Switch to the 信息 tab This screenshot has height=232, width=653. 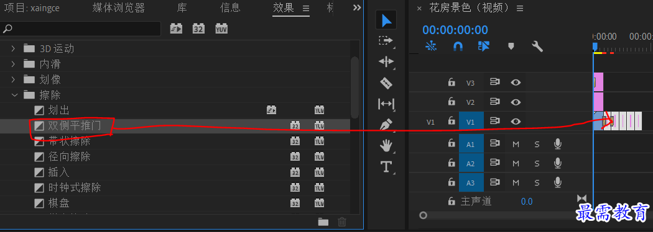(x=230, y=7)
